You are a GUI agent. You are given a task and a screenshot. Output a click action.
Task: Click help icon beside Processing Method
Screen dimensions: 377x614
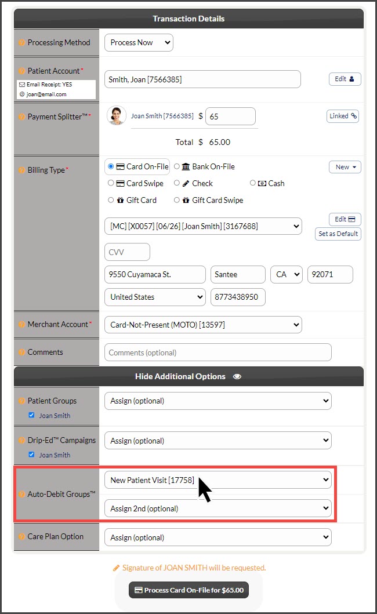click(22, 43)
